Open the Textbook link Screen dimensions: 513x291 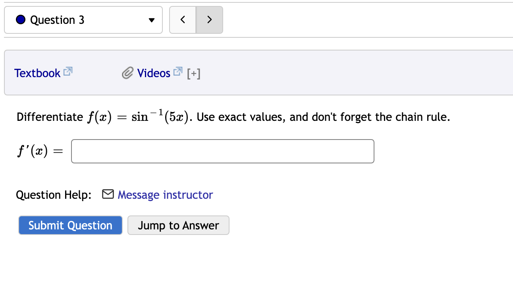37,73
